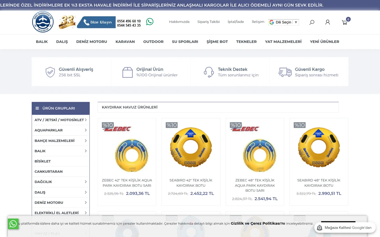Go to the Hakkımızda page
The width and height of the screenshot is (380, 237).
pos(179,22)
